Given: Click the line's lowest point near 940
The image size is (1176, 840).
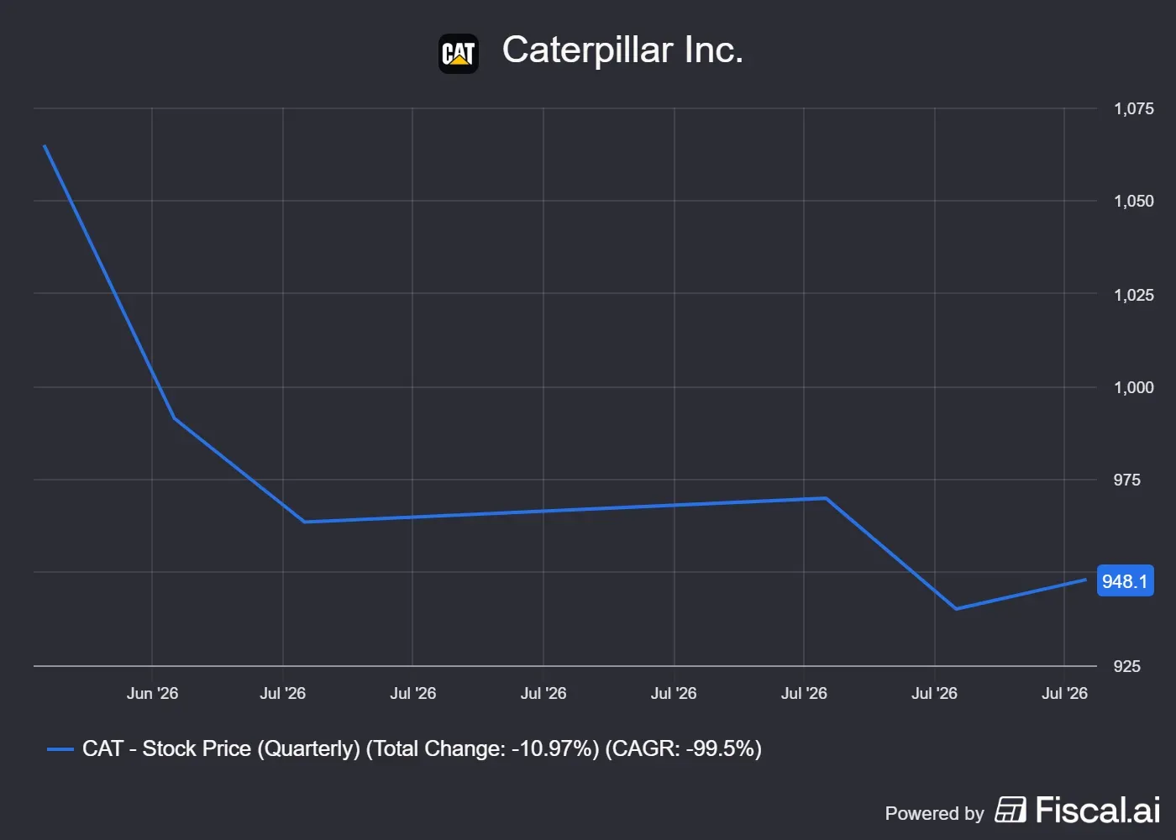Looking at the screenshot, I should pos(956,608).
